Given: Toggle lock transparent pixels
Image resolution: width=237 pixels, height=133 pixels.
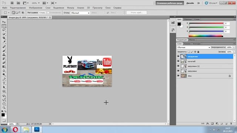Looking at the screenshot, I should (x=189, y=52).
